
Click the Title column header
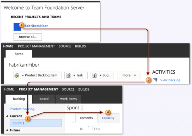[97, 129]
